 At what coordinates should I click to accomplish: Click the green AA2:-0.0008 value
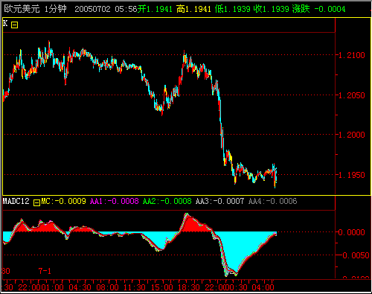tap(167, 201)
